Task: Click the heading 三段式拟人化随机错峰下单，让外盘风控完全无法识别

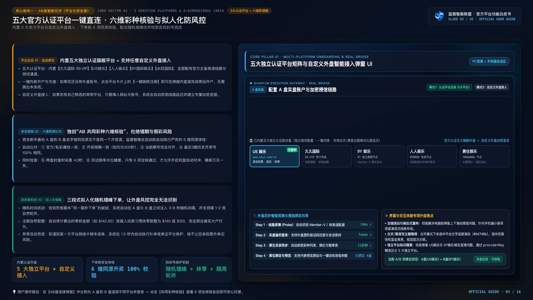Action: (x=122, y=200)
